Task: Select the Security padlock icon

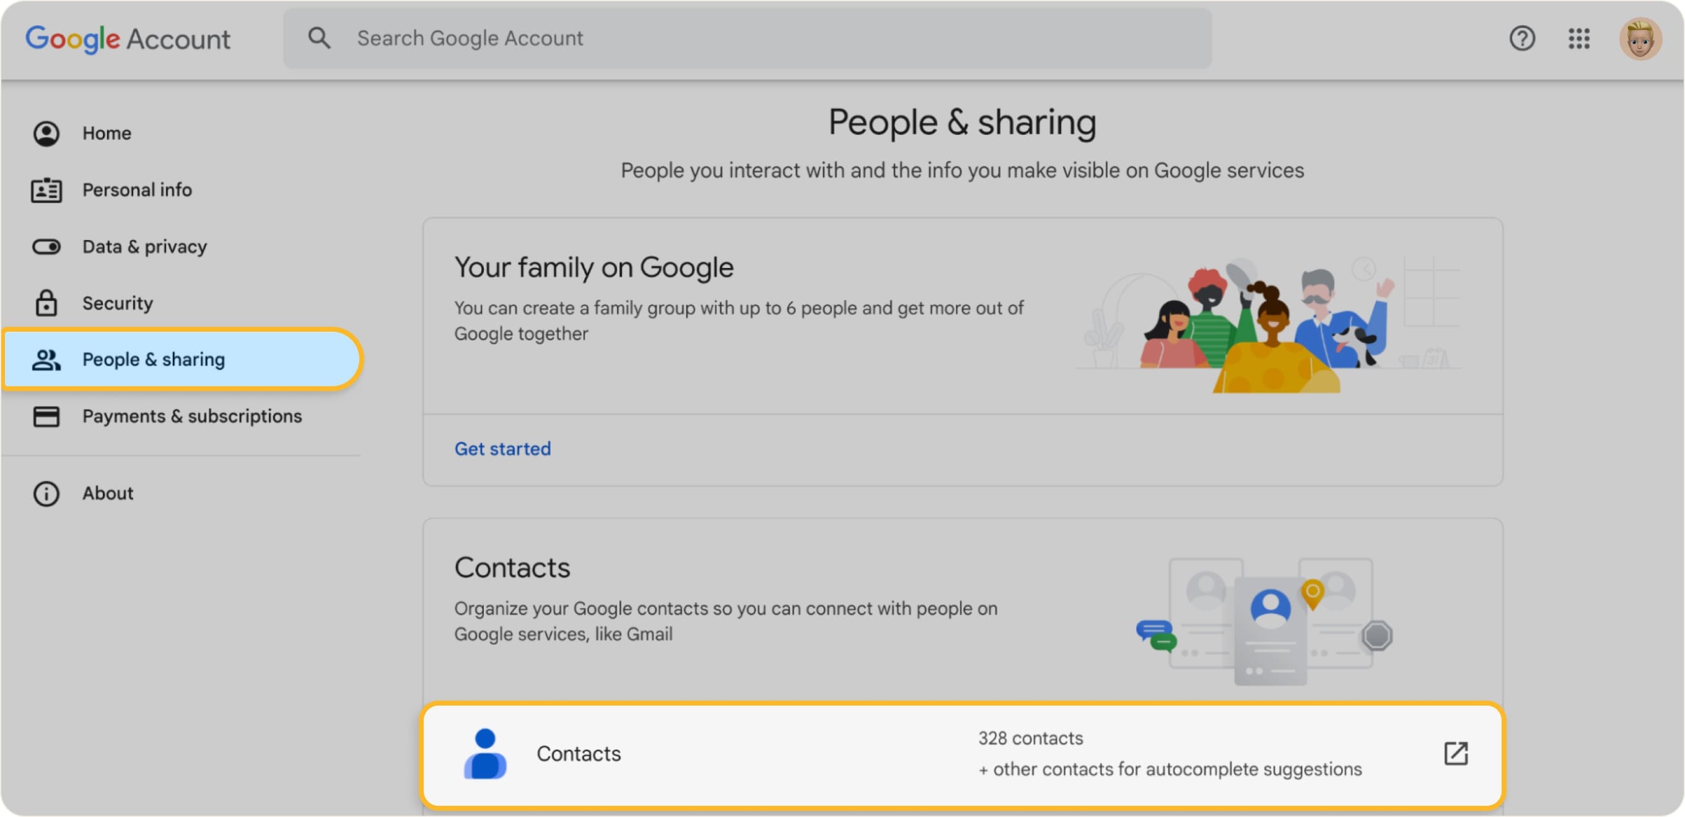Action: pyautogui.click(x=46, y=303)
